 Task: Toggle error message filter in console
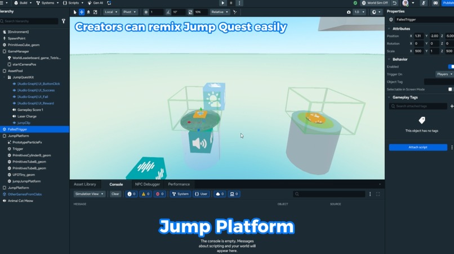click(160, 194)
